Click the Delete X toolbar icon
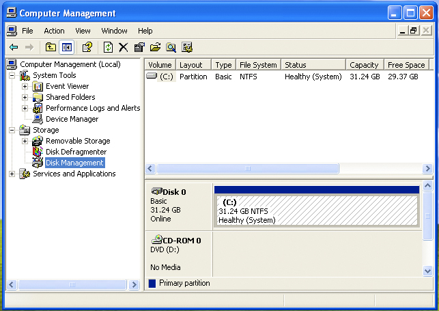 pos(123,47)
